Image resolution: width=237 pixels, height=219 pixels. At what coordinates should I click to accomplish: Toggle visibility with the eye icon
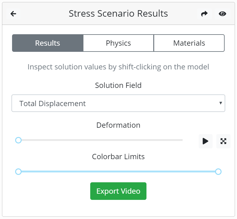[x=222, y=14]
